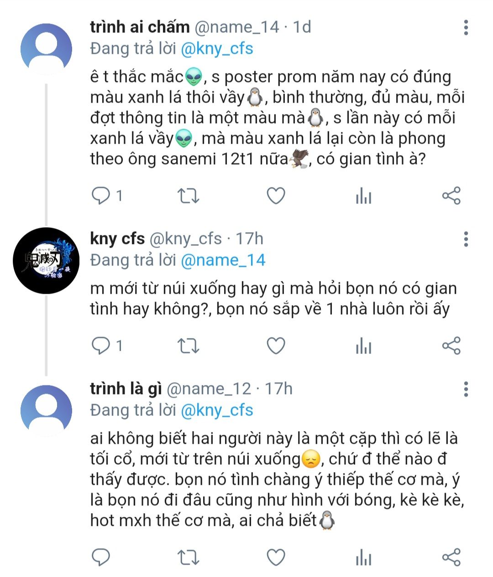Open more options for @name_12's tweet
This screenshot has width=493, height=577.
(x=466, y=389)
